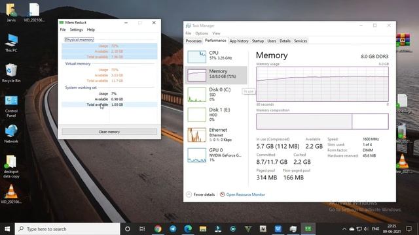The height and width of the screenshot is (235, 419).
Task: Open Users tab in Task Manager
Action: [272, 41]
